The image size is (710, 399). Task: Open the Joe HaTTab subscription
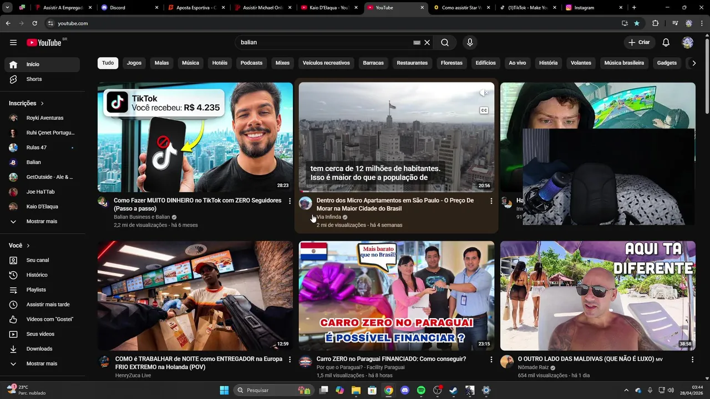(x=42, y=192)
